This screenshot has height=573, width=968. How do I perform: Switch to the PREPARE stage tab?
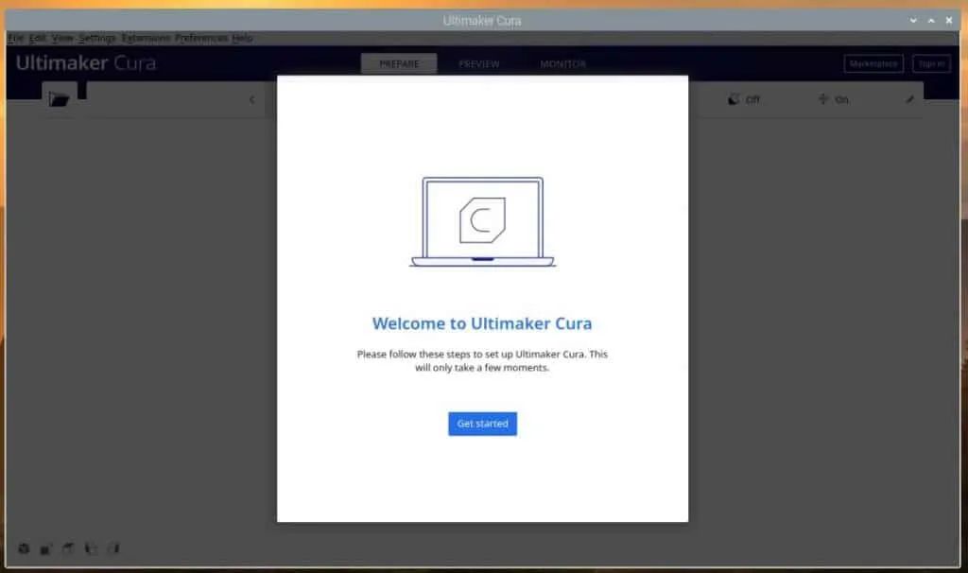click(399, 63)
